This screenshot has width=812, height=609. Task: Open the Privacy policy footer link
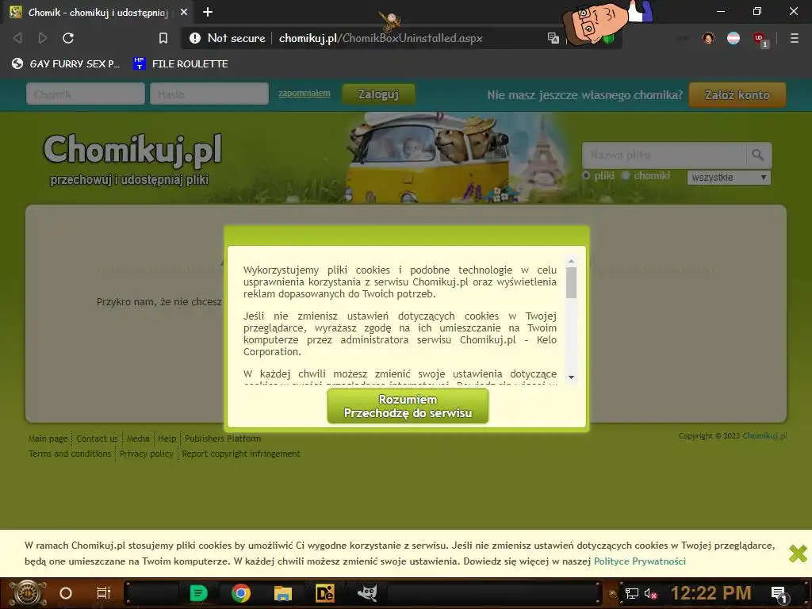[x=147, y=454]
